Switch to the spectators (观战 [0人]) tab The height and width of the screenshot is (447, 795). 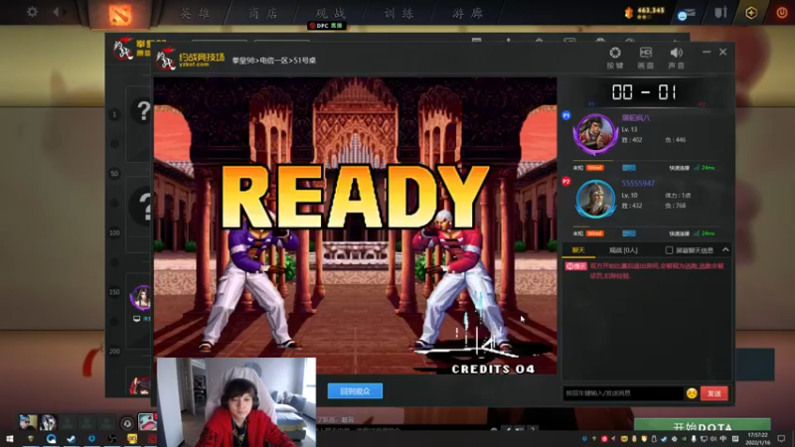pos(623,250)
